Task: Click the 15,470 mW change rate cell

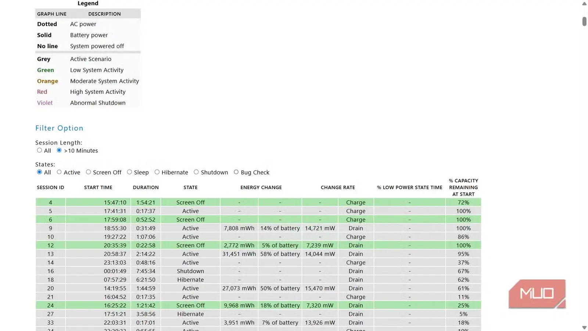Action: click(320, 288)
